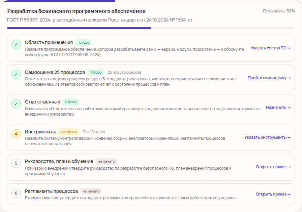Click the ГОСТ Р 56939-2024 subtitle line
This screenshot has height=212, width=302.
[100, 20]
